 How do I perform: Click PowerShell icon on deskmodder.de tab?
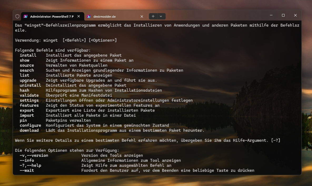89,16
